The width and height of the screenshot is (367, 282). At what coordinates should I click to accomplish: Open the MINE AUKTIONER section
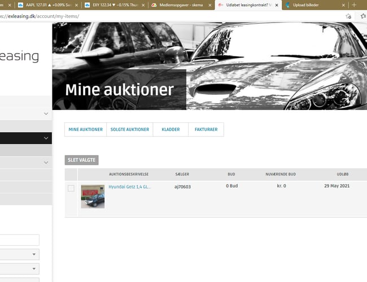pos(85,129)
